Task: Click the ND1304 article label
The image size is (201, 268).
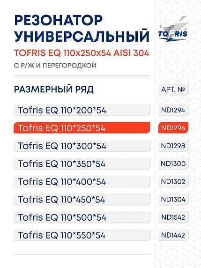Action: [173, 199]
